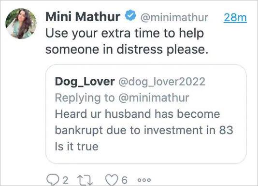This screenshot has height=186, width=258.
Task: Open the Dog_Lover display name
Action: [x=85, y=82]
